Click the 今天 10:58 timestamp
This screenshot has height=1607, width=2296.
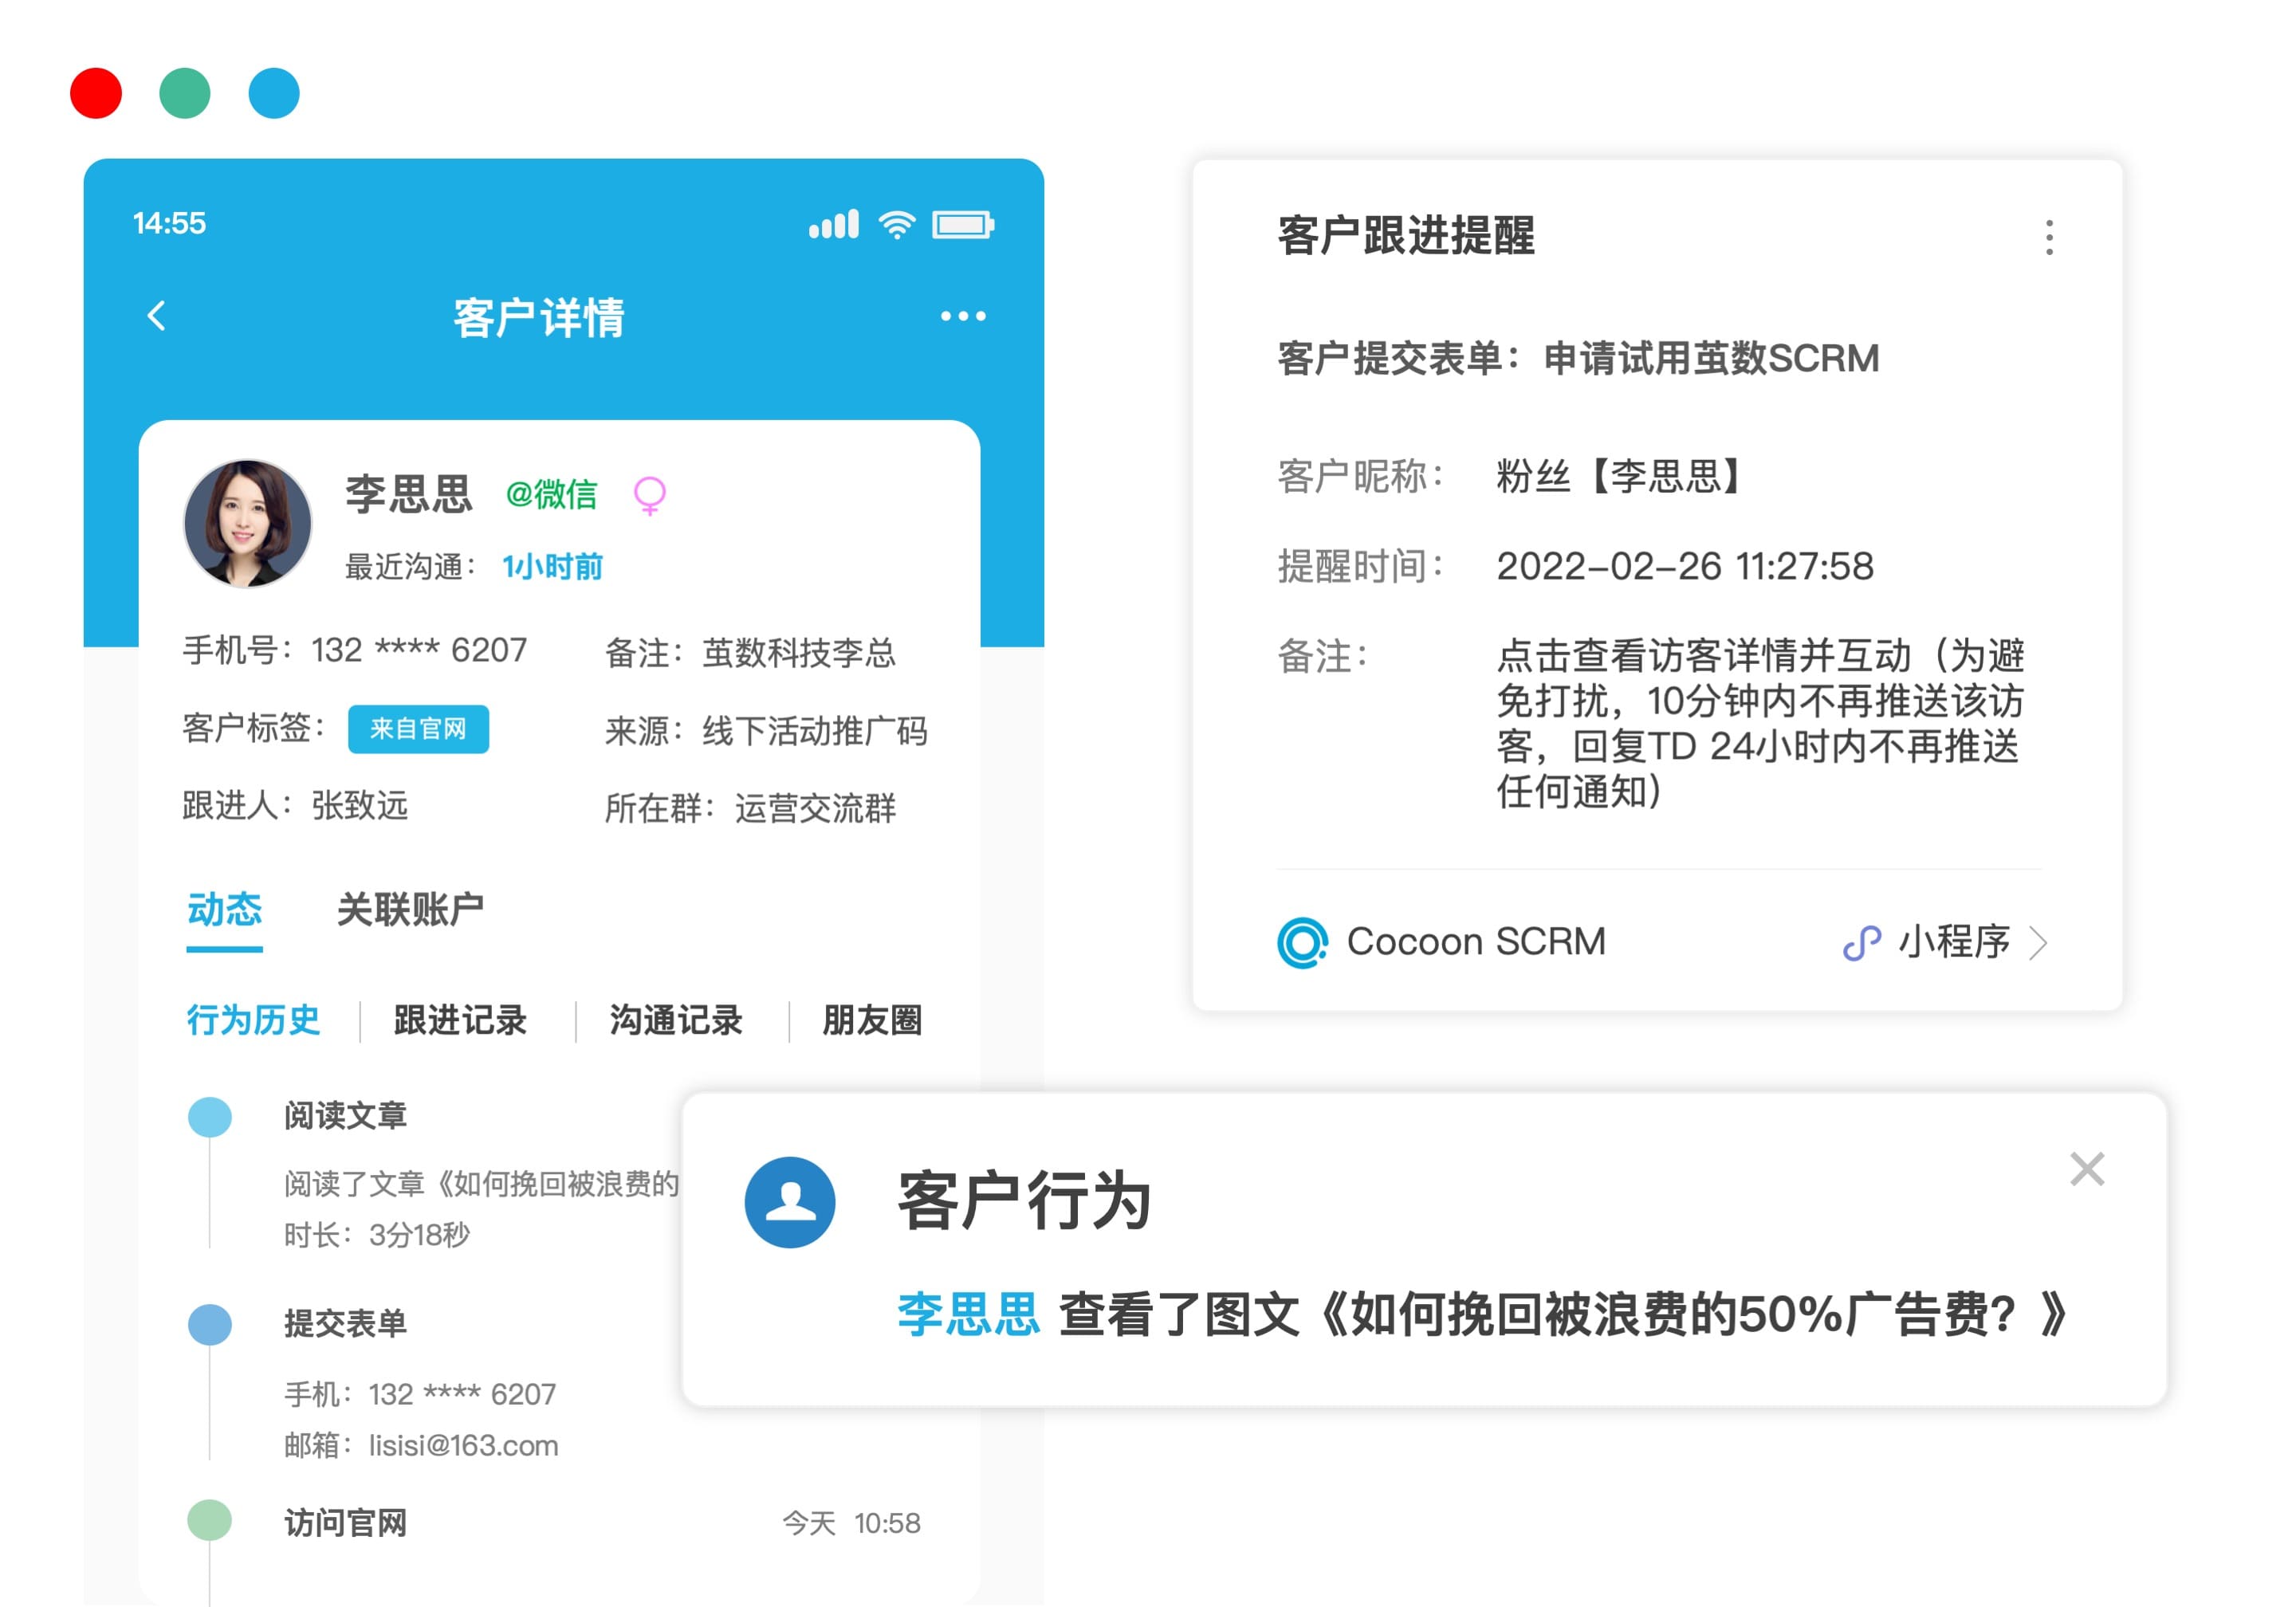[851, 1523]
